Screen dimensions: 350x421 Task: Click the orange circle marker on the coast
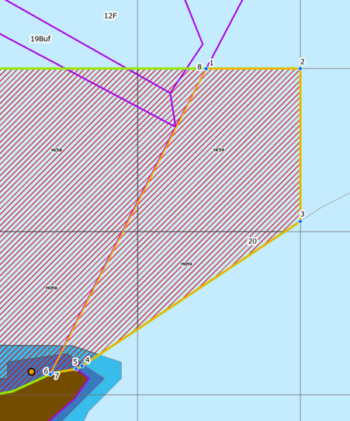(31, 372)
